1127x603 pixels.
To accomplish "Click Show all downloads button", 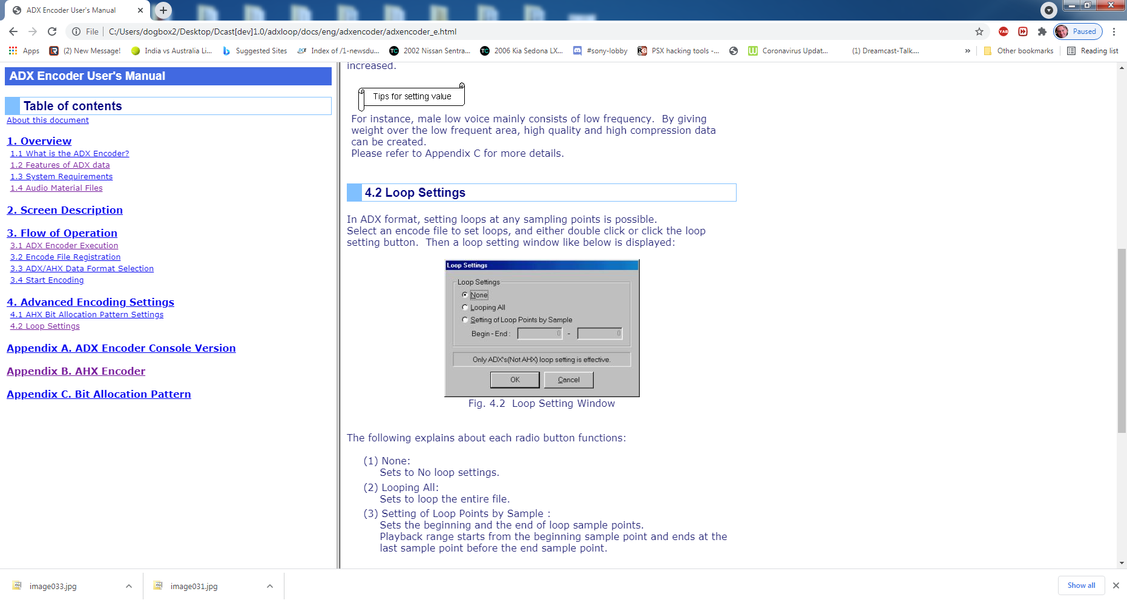I will tap(1081, 585).
